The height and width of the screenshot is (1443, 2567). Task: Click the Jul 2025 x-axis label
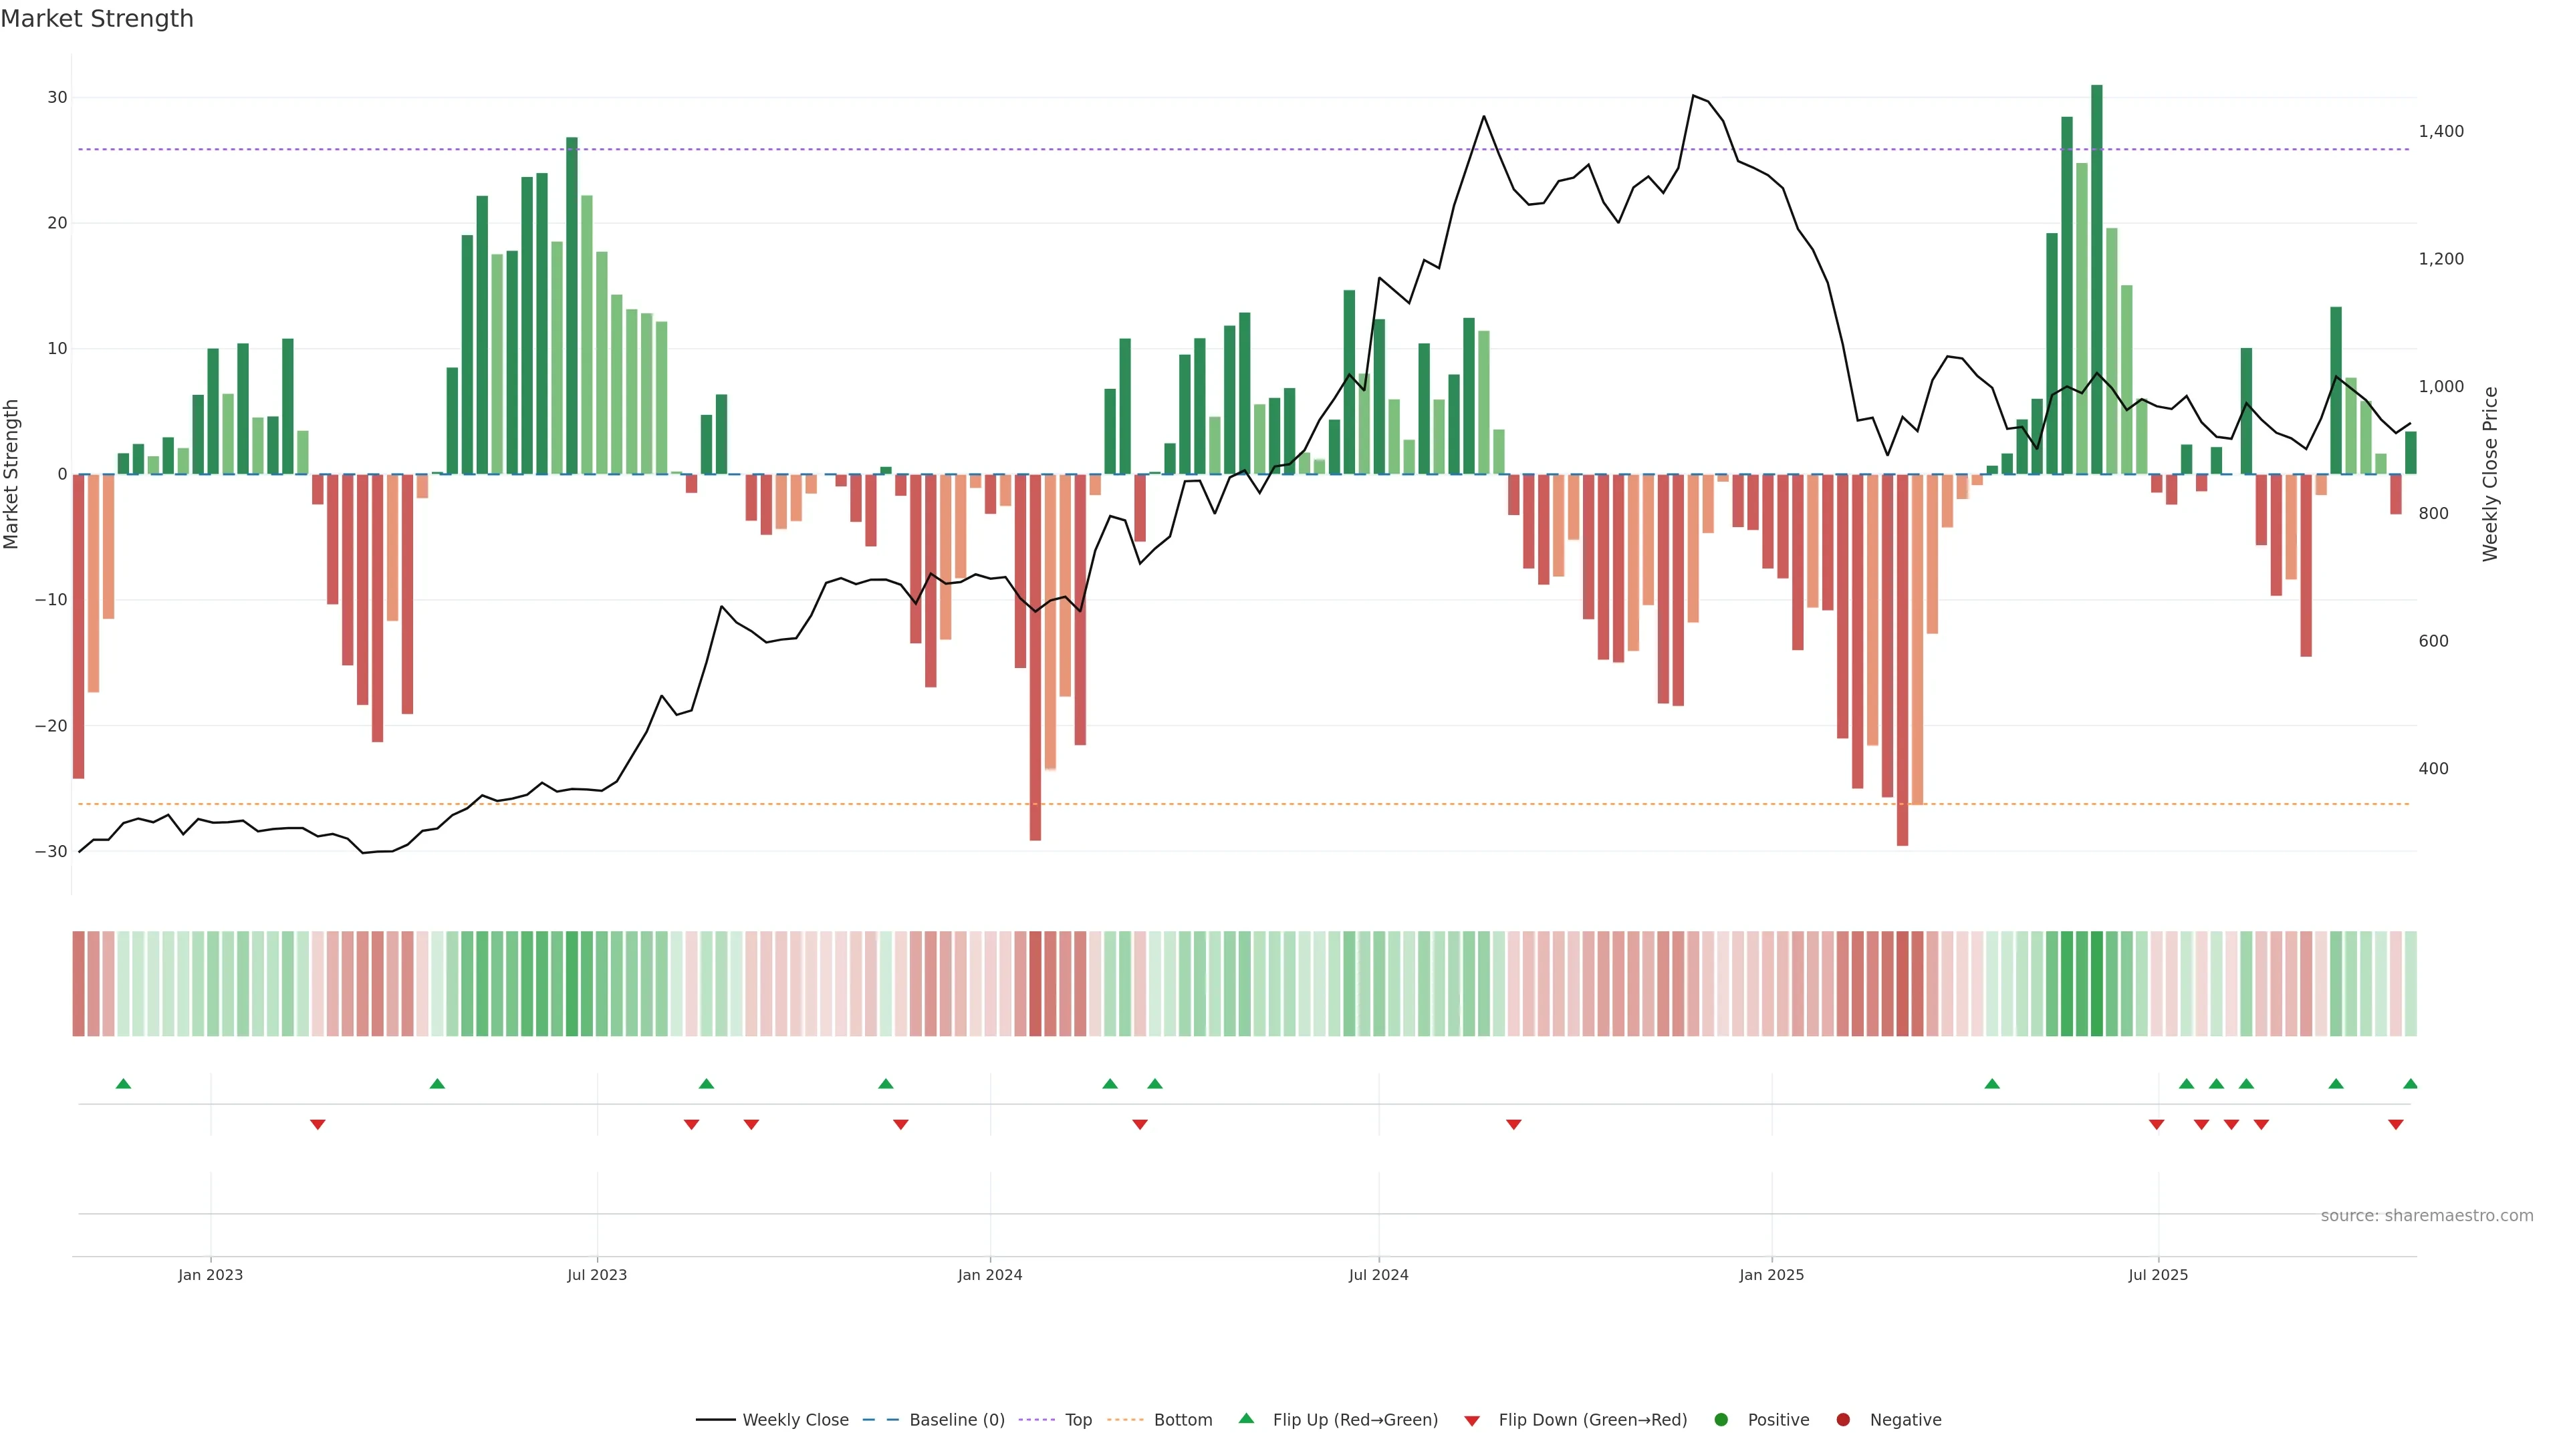click(2157, 1275)
